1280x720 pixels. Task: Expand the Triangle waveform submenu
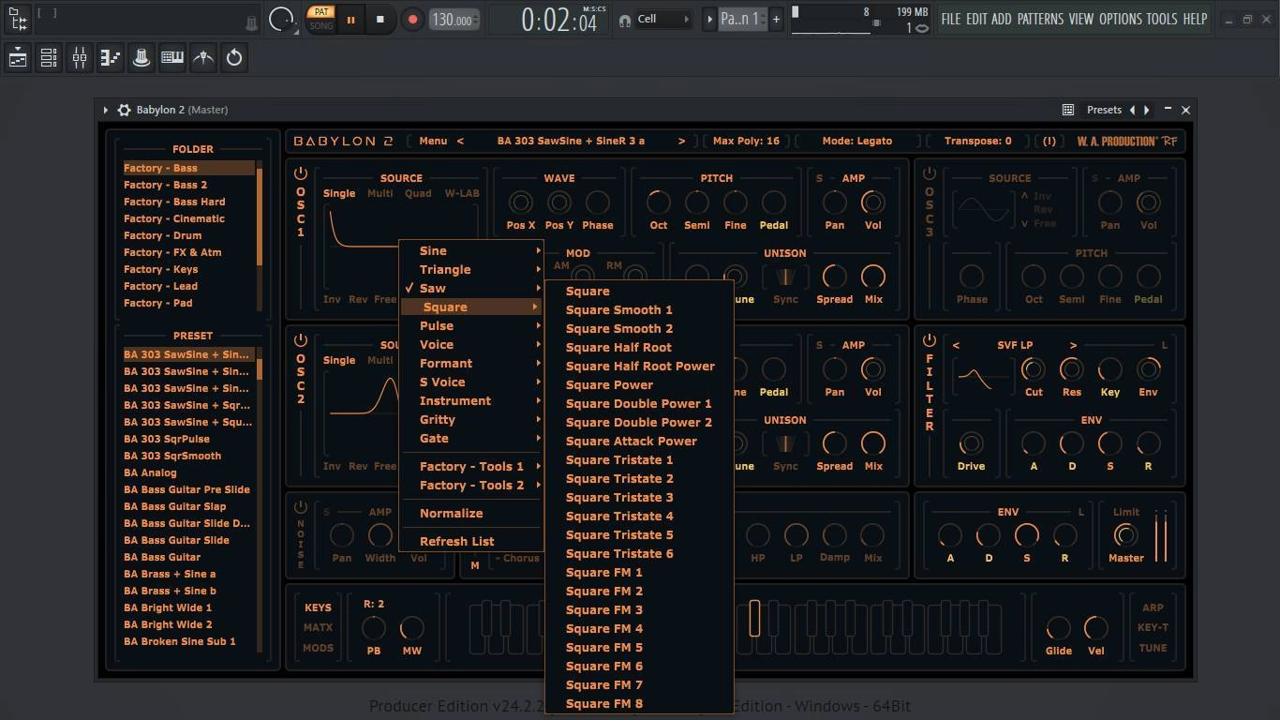tap(471, 269)
